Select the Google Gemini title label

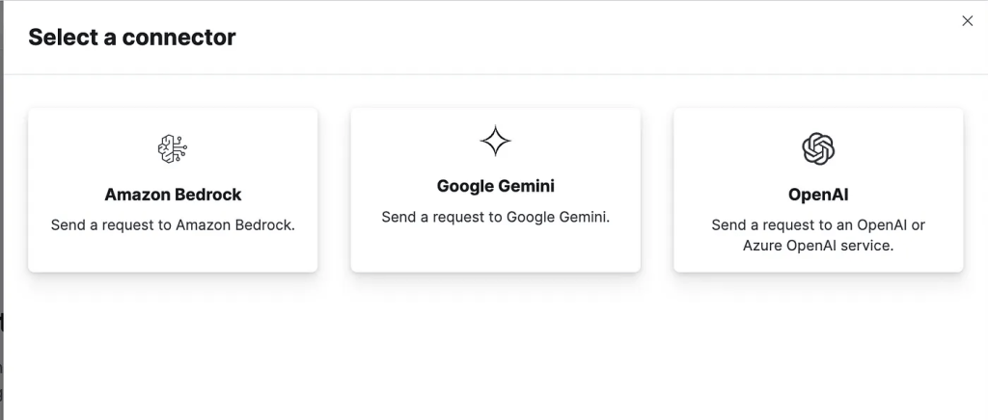(495, 186)
